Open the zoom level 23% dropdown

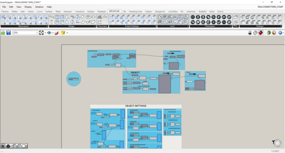(36, 33)
